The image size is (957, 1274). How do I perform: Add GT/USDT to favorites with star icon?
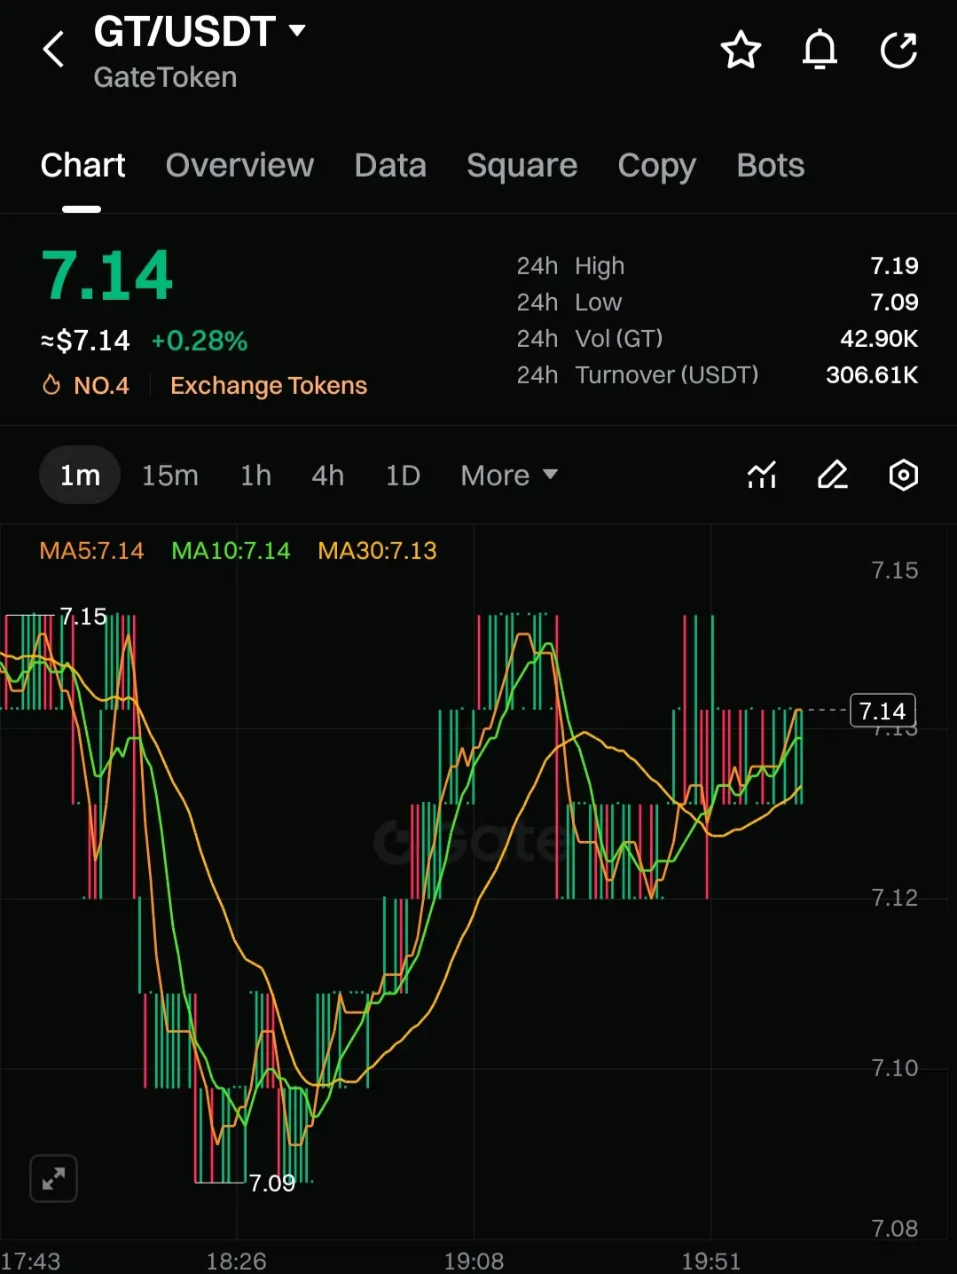741,50
